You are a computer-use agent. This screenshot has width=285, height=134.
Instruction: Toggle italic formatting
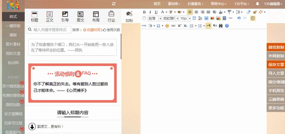point(150,12)
